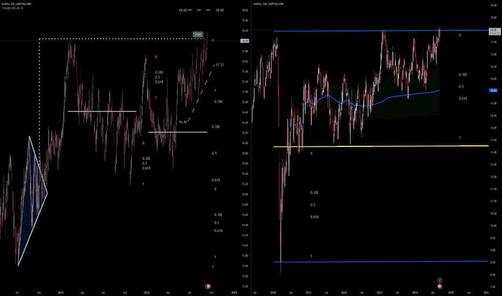Screen dimensions: 502x296
Task: Click the 0.382 Fibonacci label near 16.30 on daily chart
Action: (216, 126)
